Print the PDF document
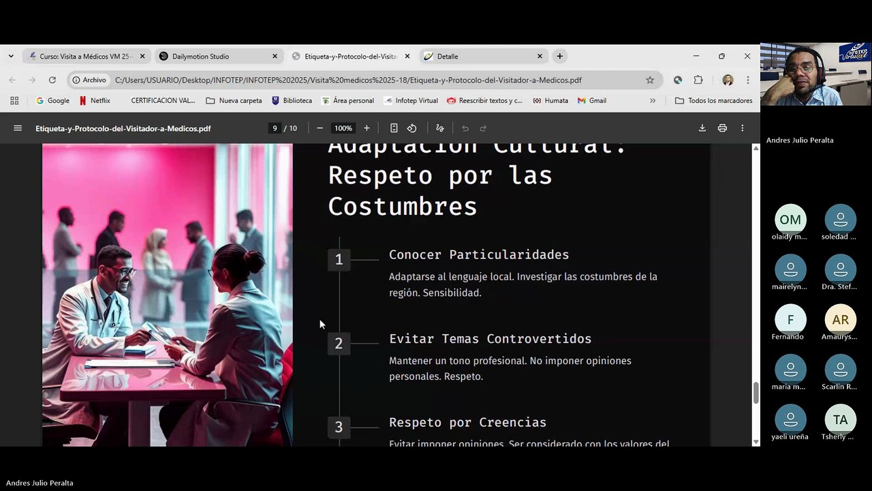This screenshot has height=491, width=872. coord(722,128)
